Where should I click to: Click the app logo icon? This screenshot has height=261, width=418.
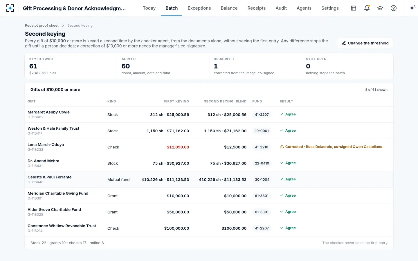[x=10, y=8]
